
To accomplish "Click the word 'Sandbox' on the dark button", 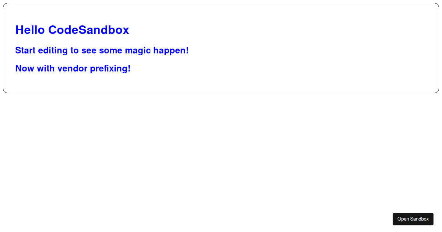I will point(420,219).
